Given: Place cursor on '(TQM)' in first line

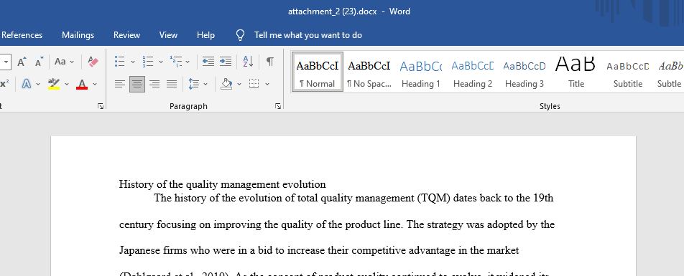Looking at the screenshot, I should click(x=434, y=199).
